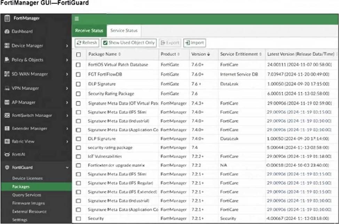This screenshot has height=224, width=339.
Task: Select the FGT FortiFlowDB row checkbox
Action: [78, 74]
